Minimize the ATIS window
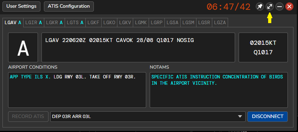This screenshot has height=132, width=298. pos(279,7)
